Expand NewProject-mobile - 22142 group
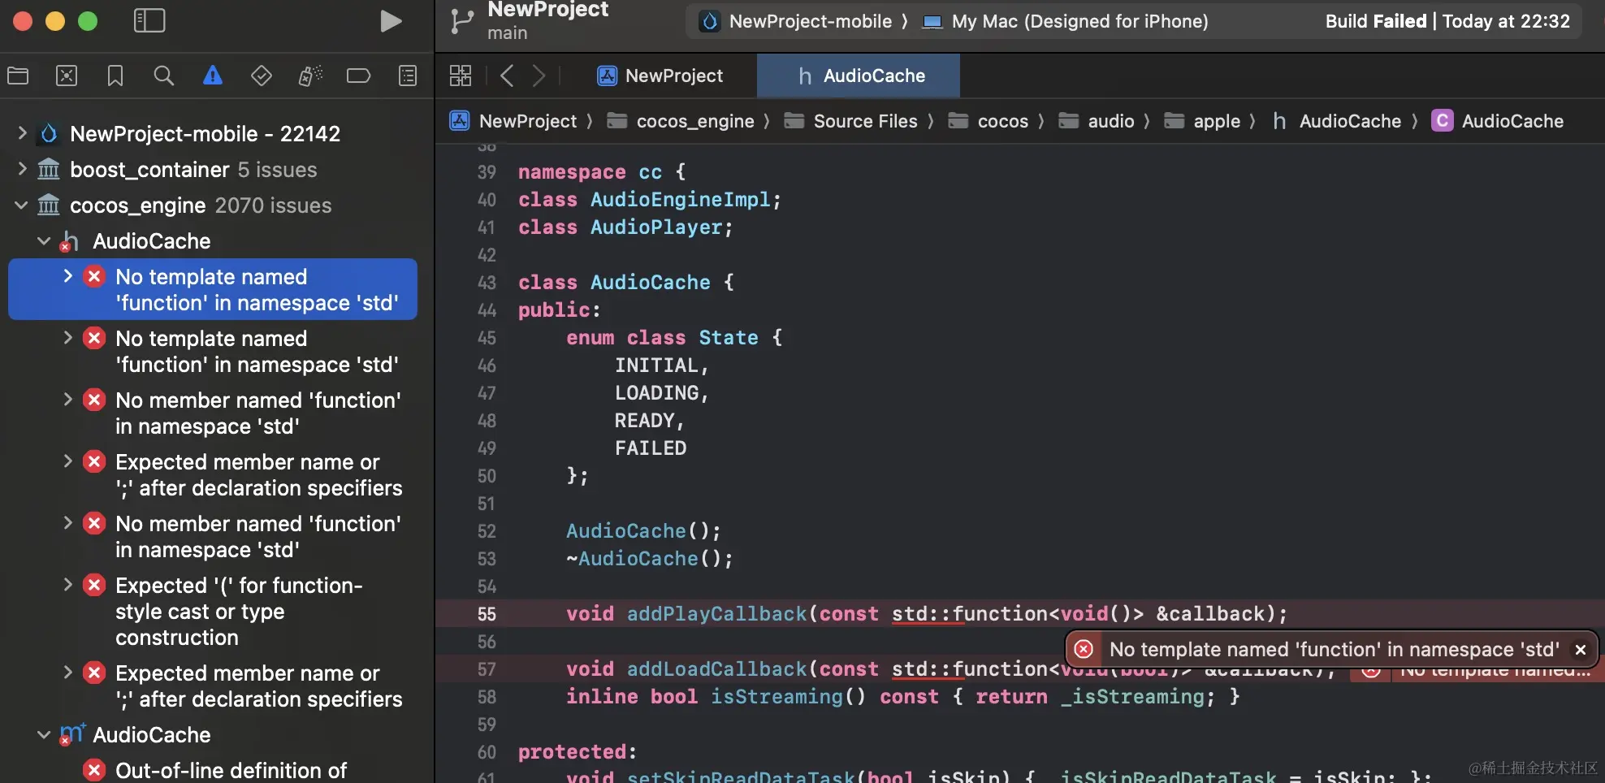 coord(22,132)
